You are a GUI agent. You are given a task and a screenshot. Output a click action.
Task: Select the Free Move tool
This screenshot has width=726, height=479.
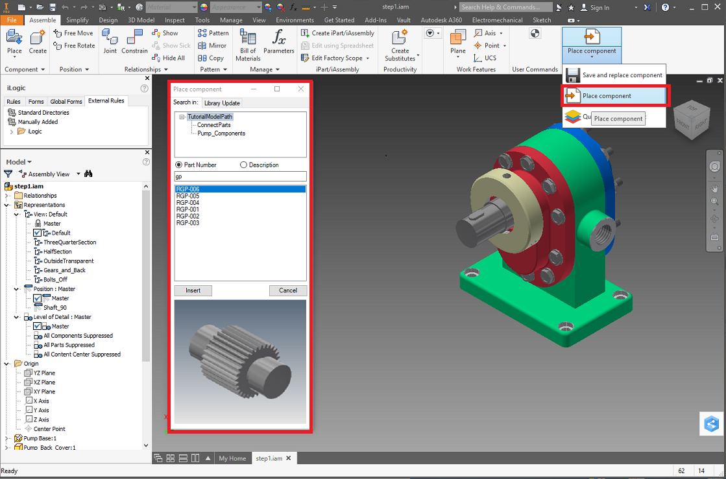tap(73, 33)
